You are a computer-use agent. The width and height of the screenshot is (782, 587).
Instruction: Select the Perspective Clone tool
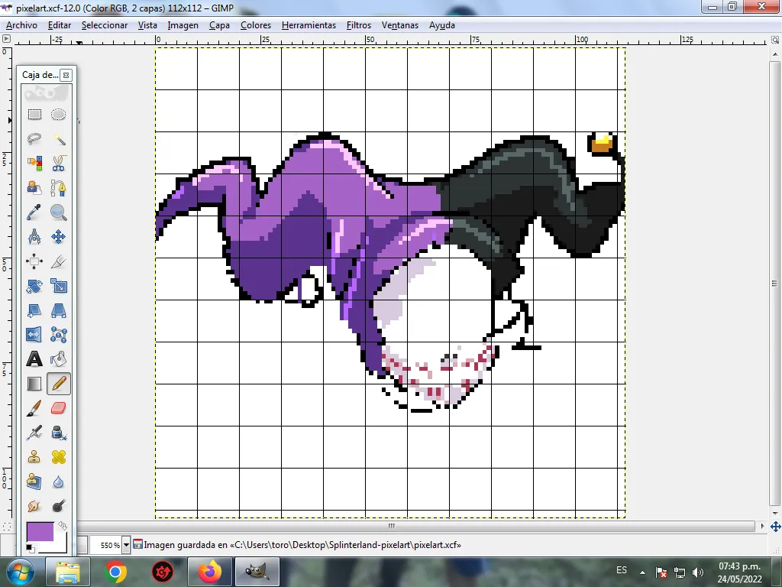[x=34, y=482]
